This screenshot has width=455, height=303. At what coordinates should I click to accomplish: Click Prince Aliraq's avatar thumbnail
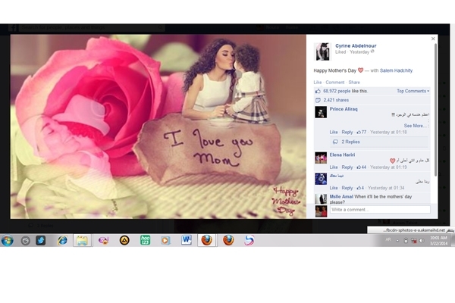[321, 112]
